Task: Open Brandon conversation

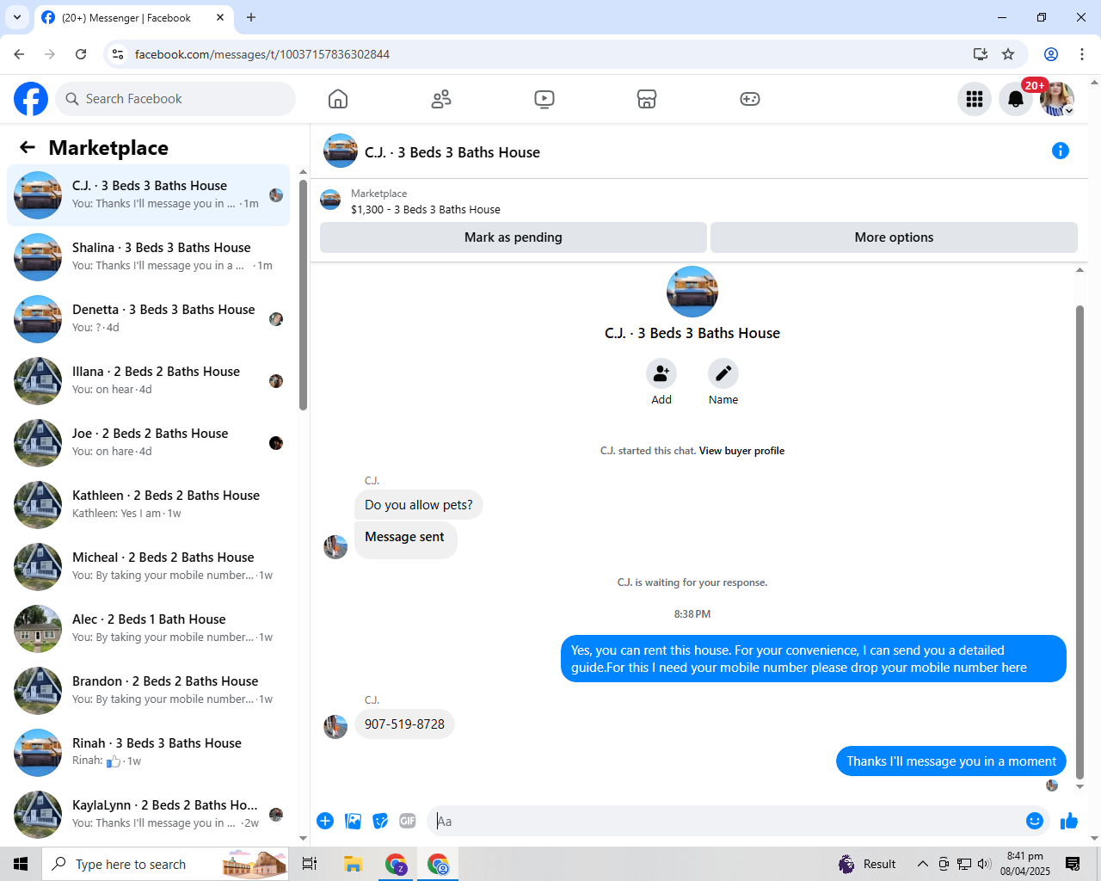Action: coord(149,691)
